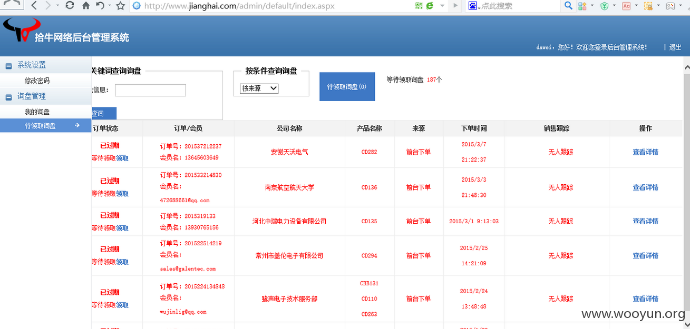
Task: Click the 系统设置 section header label
Action: click(32, 65)
